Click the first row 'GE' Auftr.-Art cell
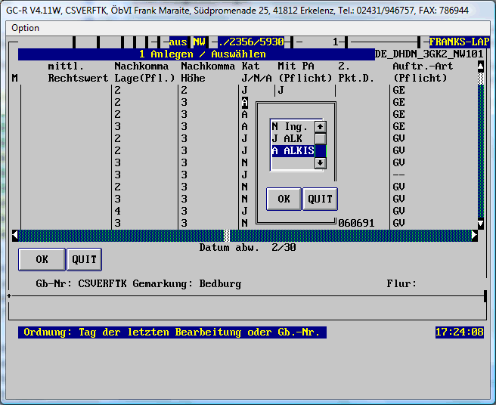496x405 pixels. [x=398, y=91]
